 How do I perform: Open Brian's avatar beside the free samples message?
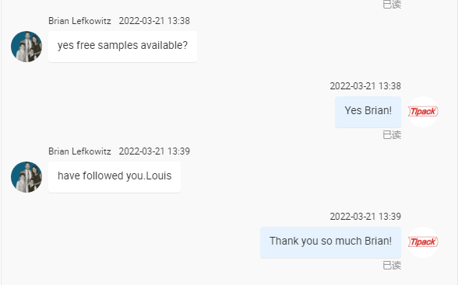26,47
